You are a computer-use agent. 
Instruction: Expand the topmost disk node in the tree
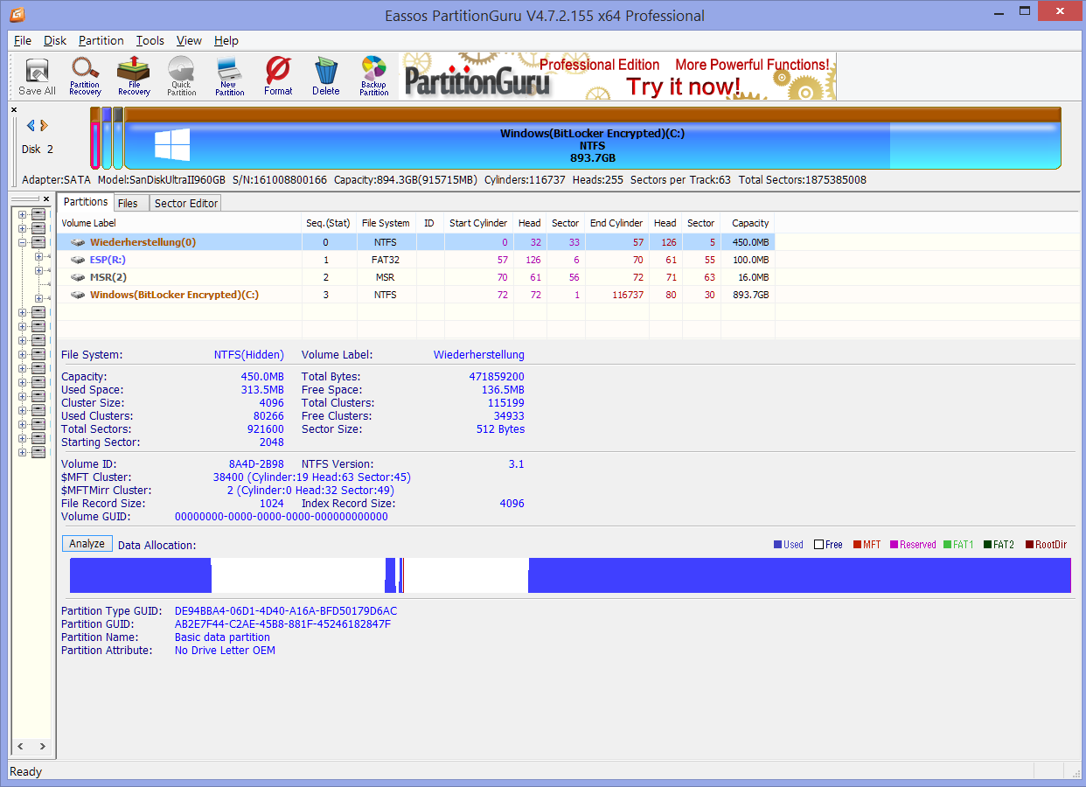(23, 214)
